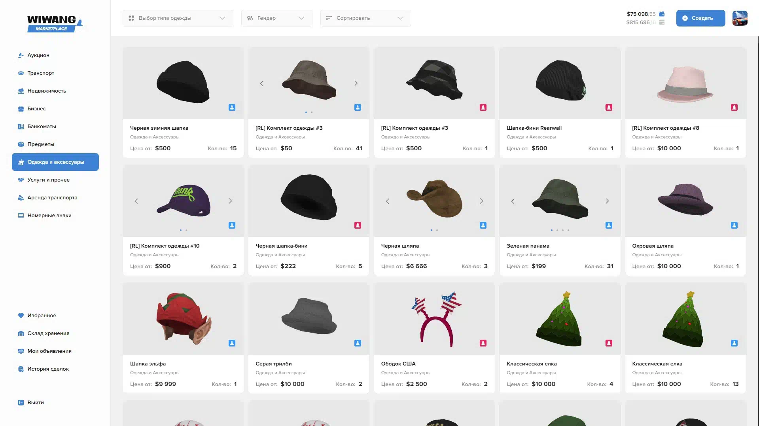Show previous image on [RL] Комплект одежды #10 card
Viewport: 759px width, 426px height.
(136, 201)
